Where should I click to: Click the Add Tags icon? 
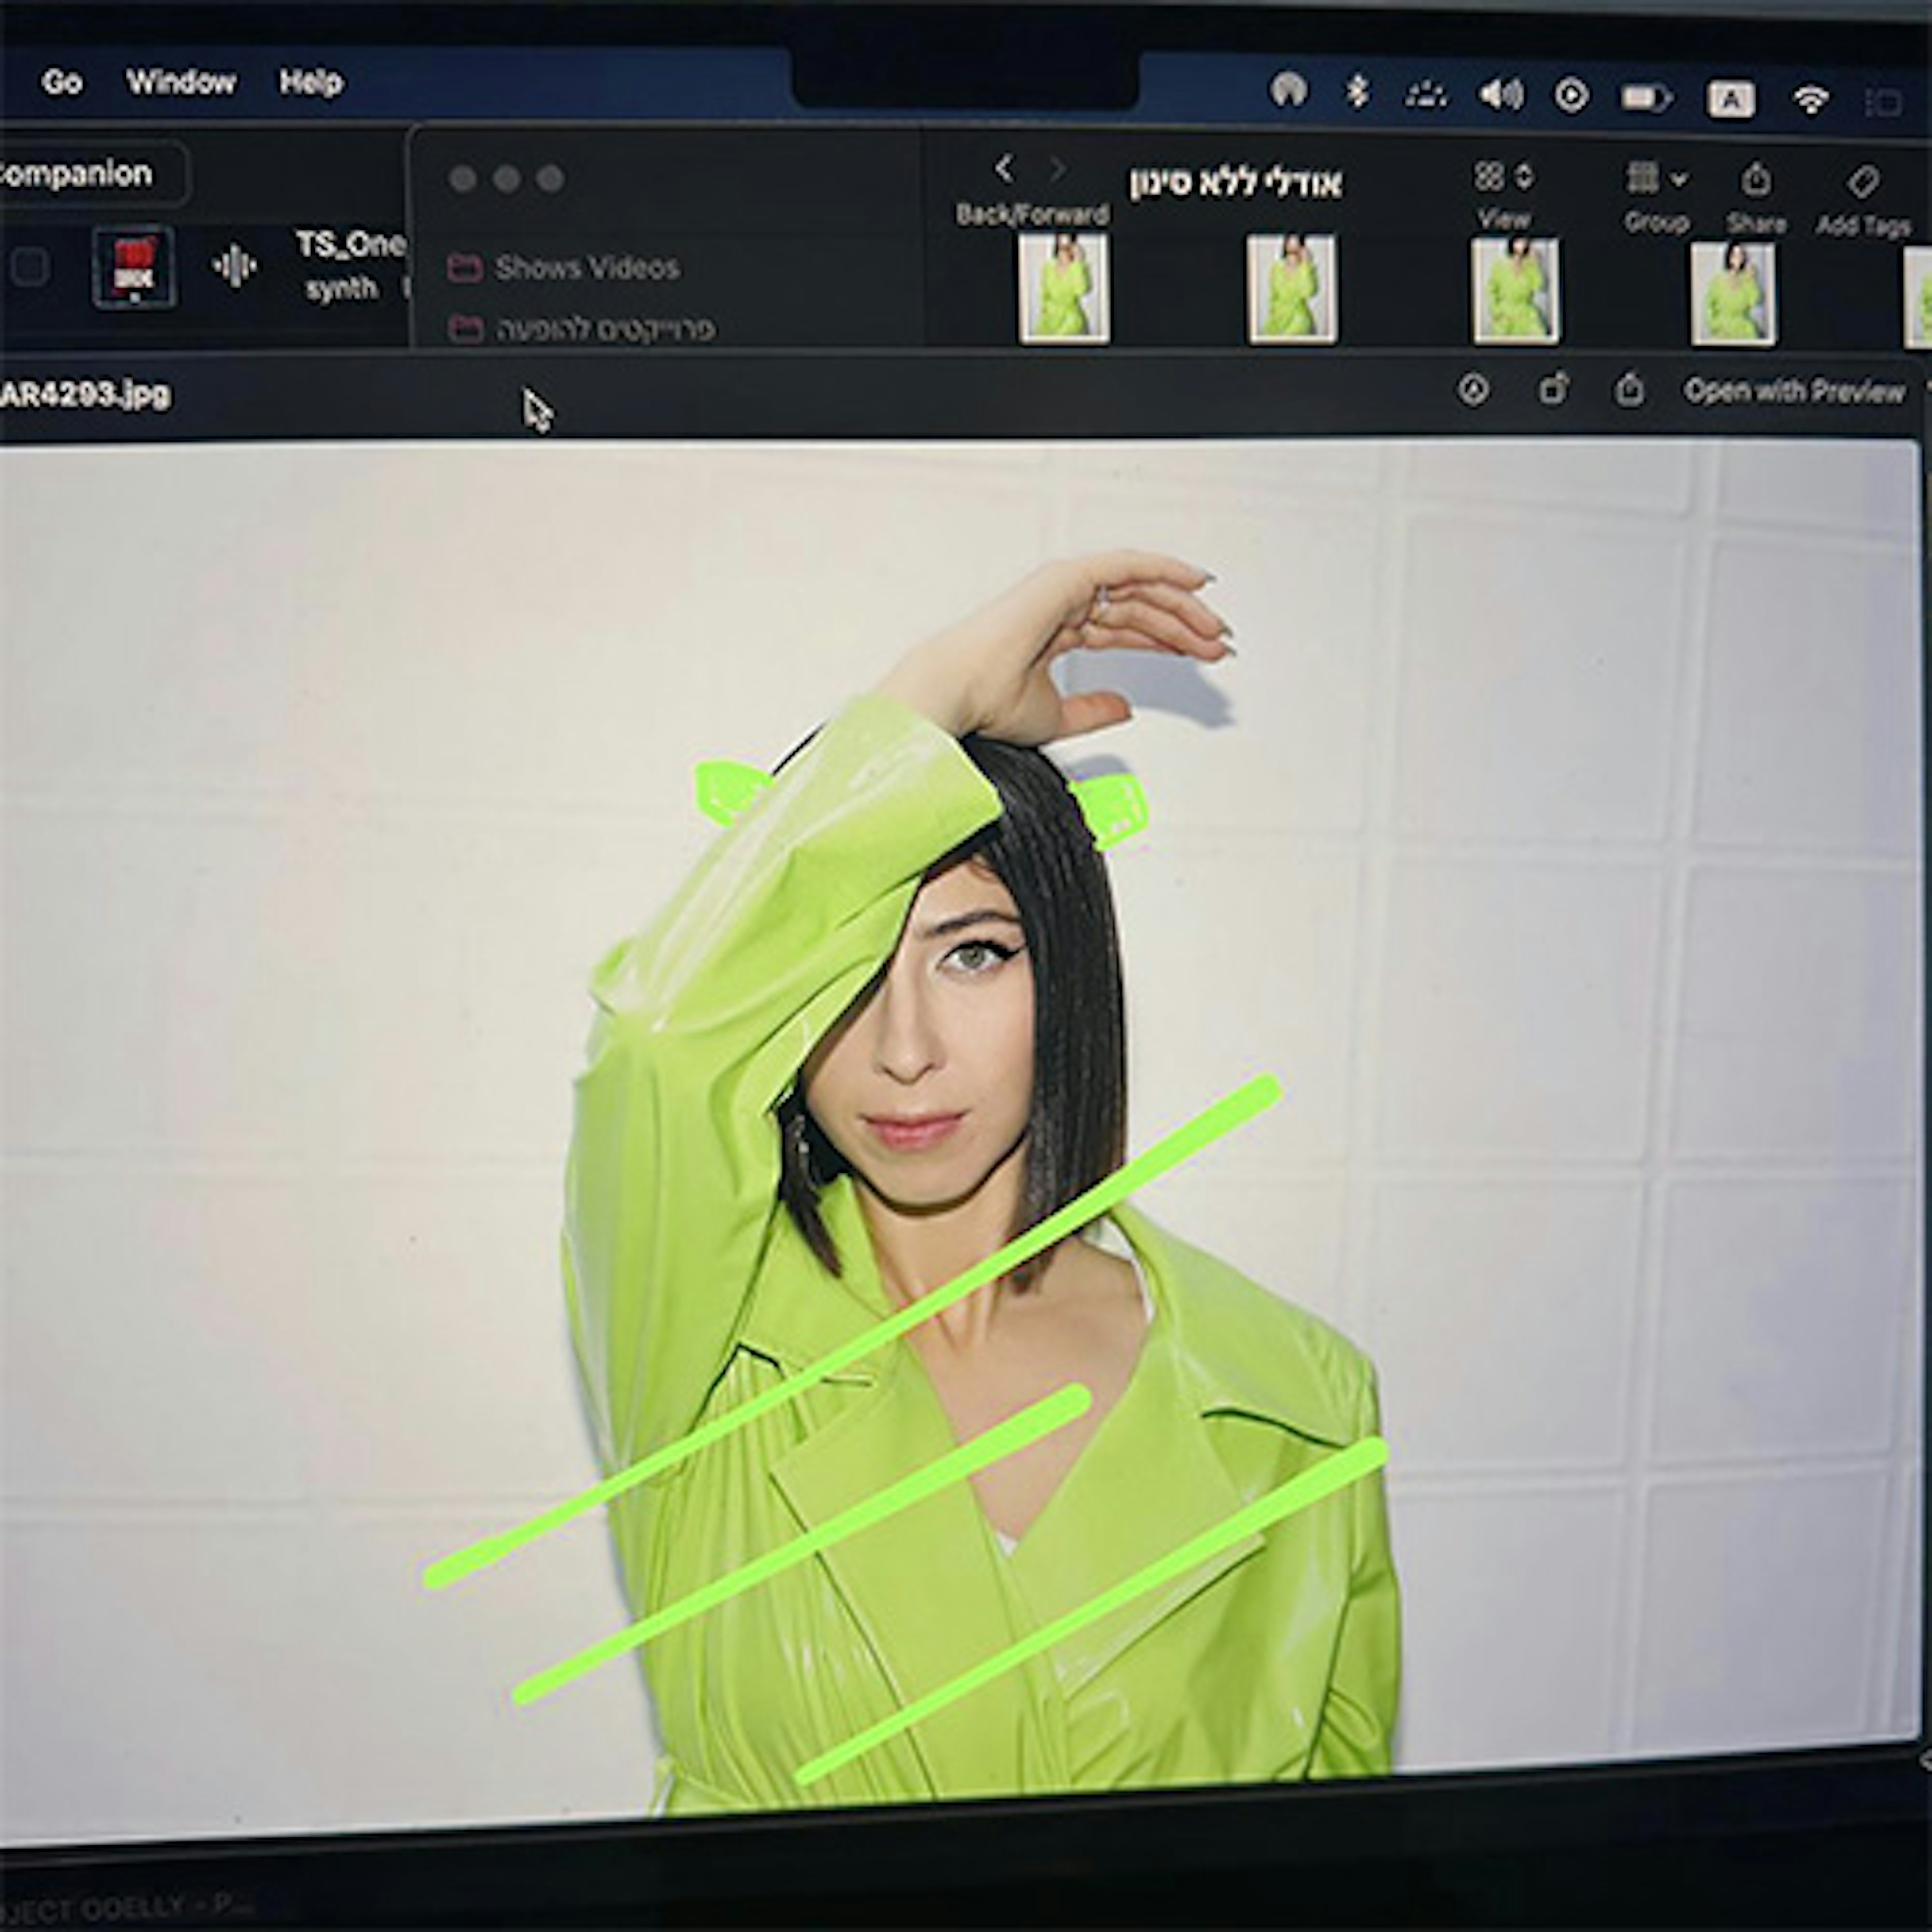point(1862,182)
